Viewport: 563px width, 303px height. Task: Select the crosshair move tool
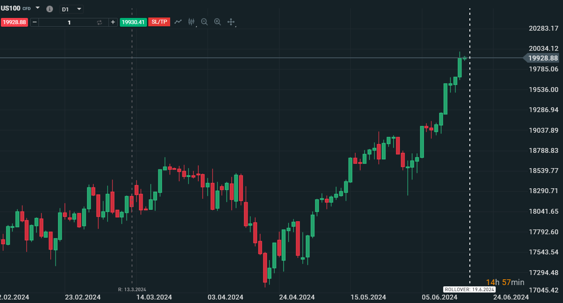231,22
